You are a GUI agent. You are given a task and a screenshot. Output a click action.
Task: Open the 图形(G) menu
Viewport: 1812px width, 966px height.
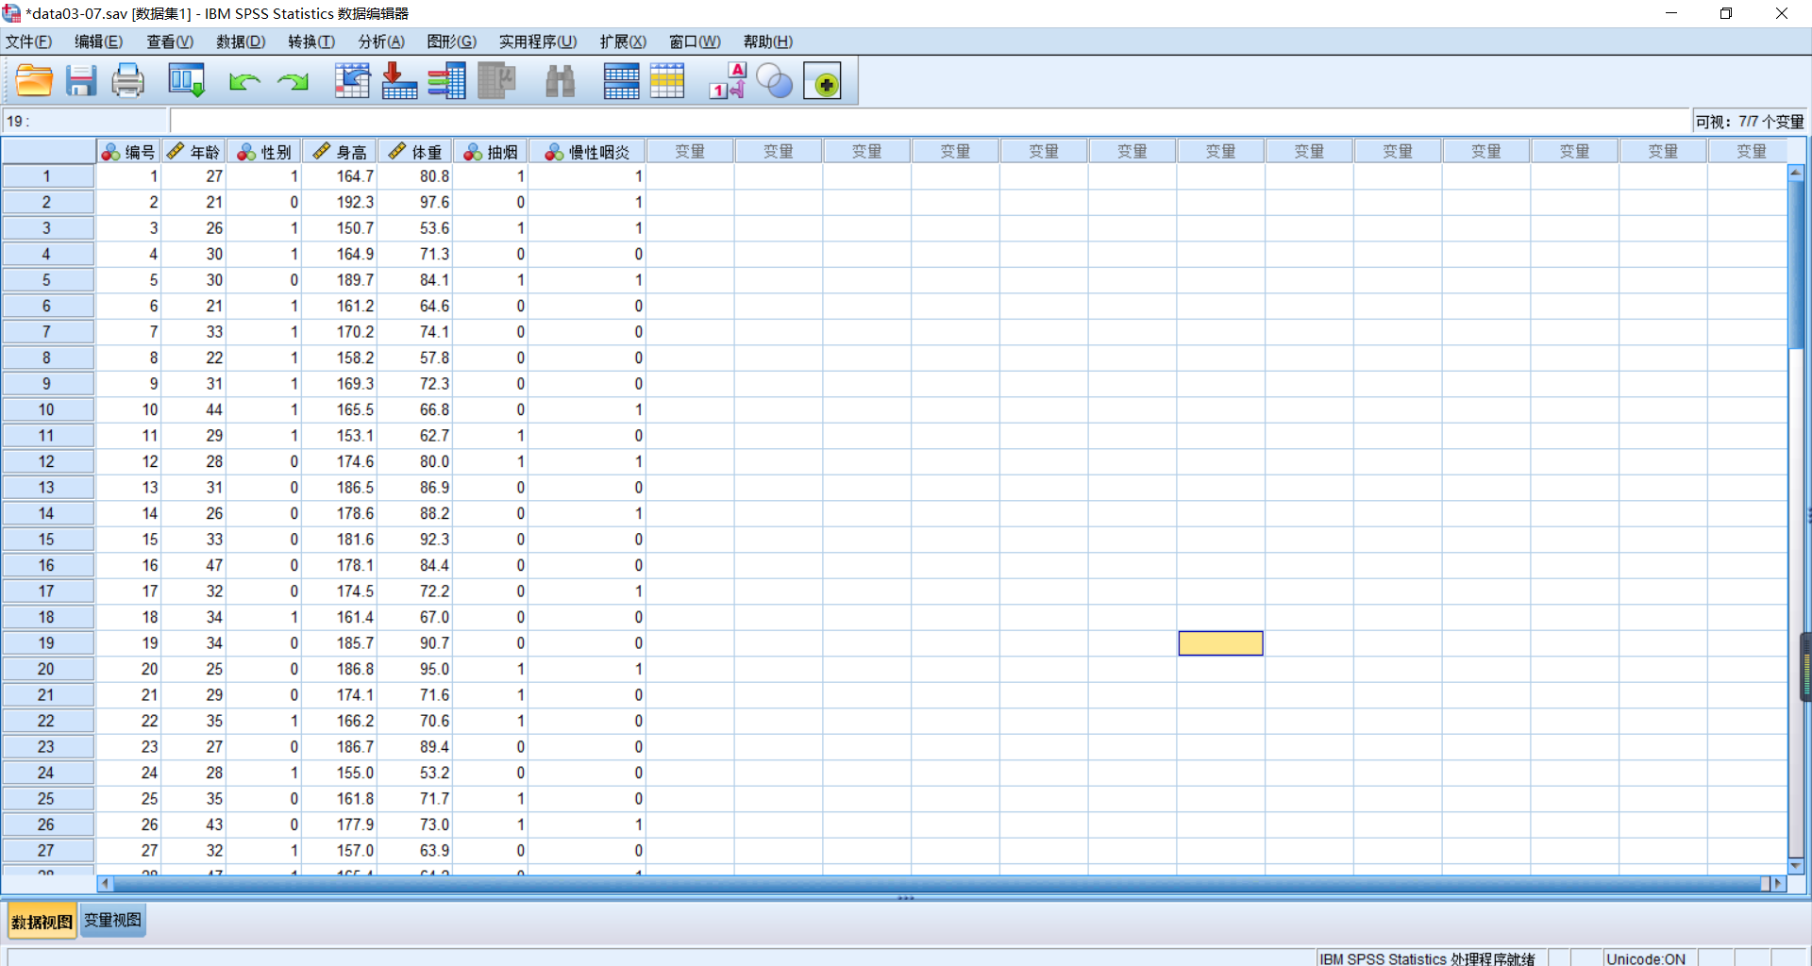coord(452,42)
